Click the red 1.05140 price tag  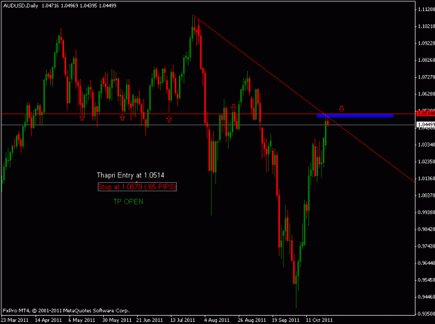426,113
